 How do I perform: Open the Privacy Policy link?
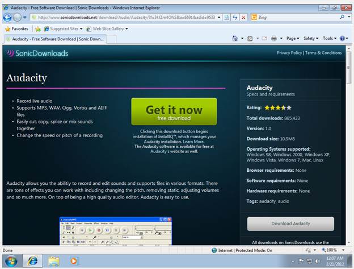click(x=289, y=53)
